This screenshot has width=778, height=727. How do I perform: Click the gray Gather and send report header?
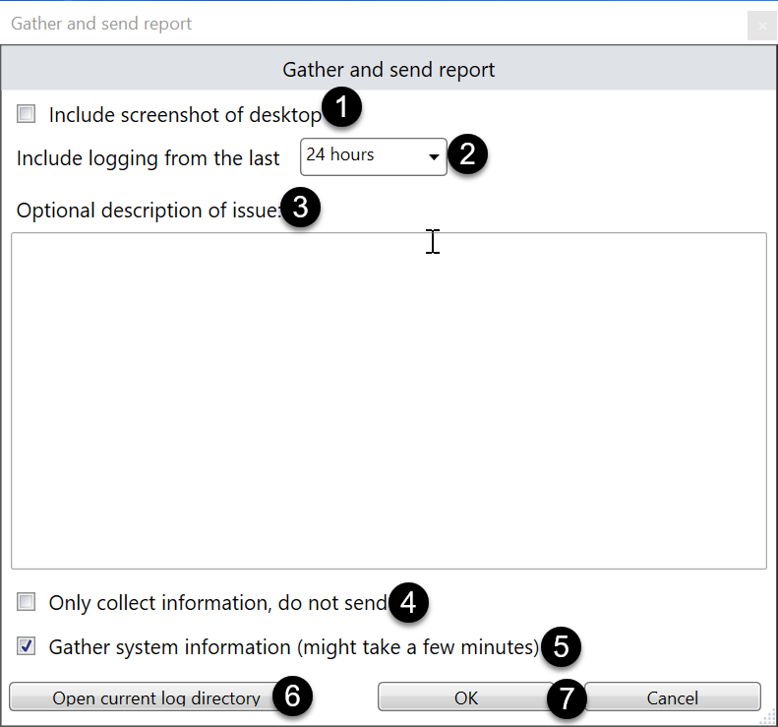[389, 70]
